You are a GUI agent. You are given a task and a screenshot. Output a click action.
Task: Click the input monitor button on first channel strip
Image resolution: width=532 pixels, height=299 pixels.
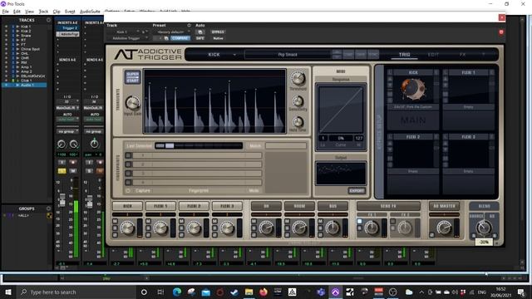tap(62, 163)
